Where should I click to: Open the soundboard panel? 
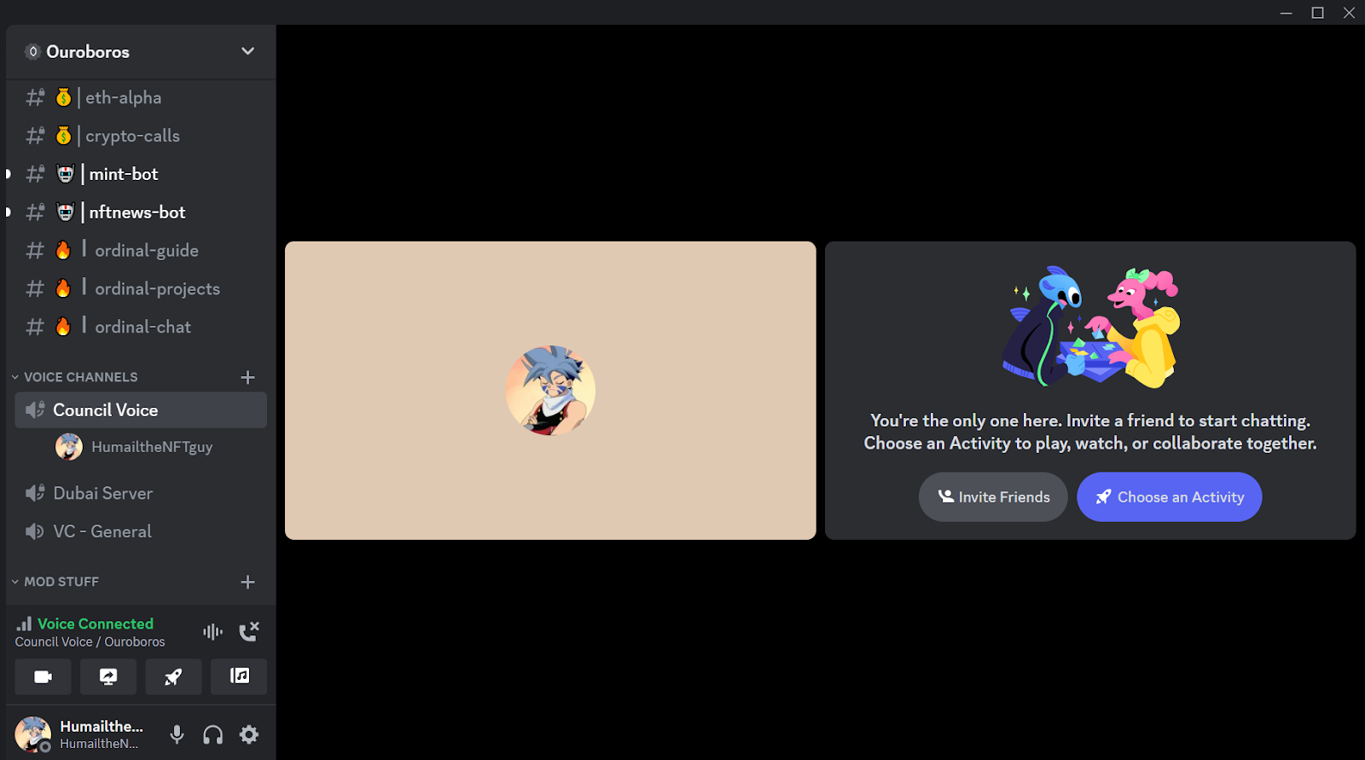tap(239, 676)
